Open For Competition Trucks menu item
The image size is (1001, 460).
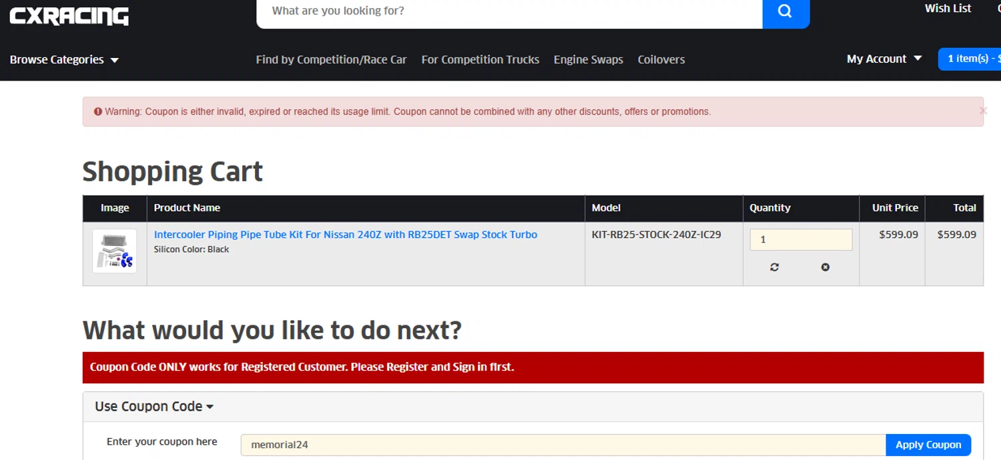click(x=480, y=59)
